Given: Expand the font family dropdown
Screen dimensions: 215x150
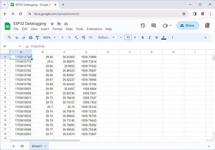Looking at the screenshot, I should tap(106, 37).
